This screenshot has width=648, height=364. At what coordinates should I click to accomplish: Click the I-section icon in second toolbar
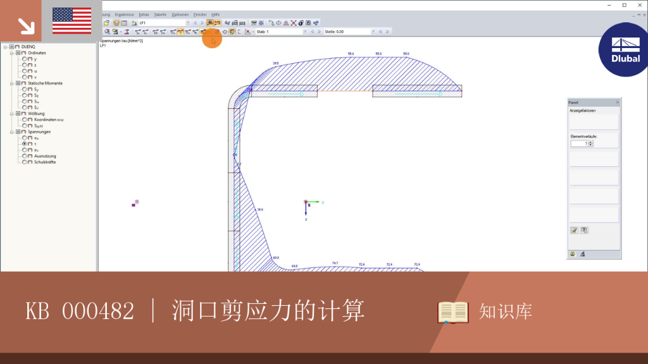point(127,32)
